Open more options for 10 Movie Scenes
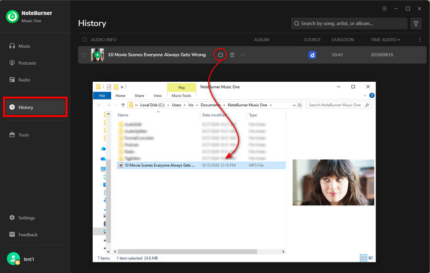 (x=243, y=55)
